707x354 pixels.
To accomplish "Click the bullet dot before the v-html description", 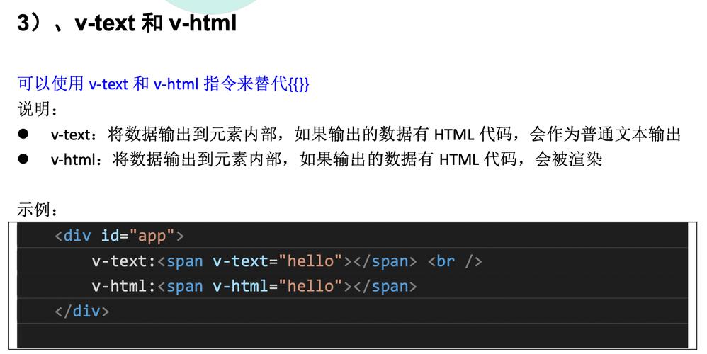I will (23, 159).
